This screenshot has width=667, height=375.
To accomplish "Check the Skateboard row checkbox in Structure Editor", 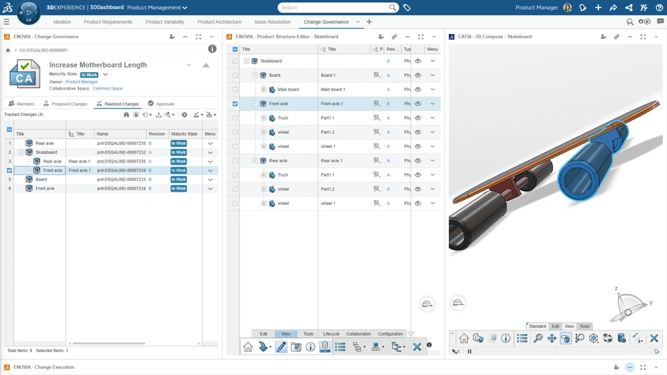I will point(236,61).
